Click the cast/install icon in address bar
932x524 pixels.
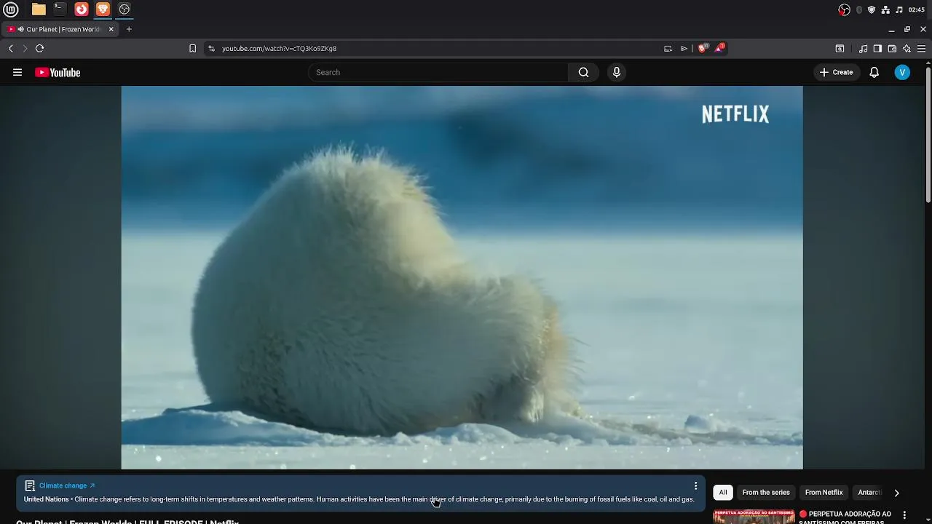668,49
